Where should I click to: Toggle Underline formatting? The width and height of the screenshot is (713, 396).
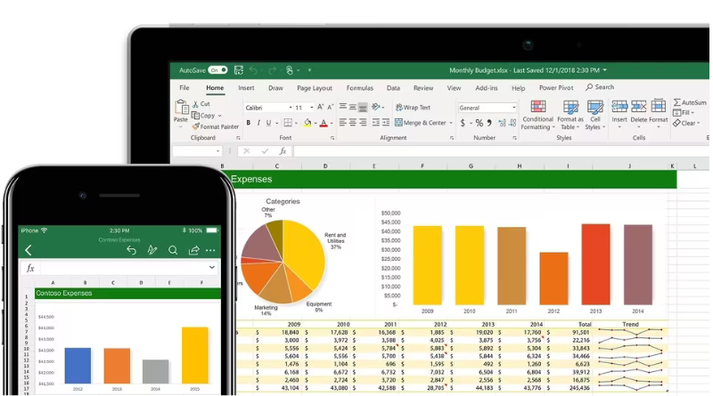269,123
